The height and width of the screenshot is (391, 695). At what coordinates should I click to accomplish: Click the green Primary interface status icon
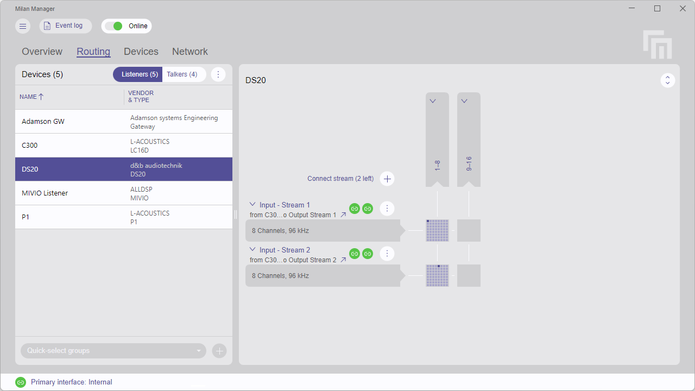[21, 382]
